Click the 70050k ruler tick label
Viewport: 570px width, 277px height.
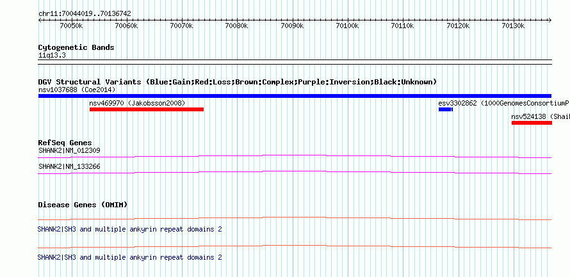pyautogui.click(x=72, y=26)
